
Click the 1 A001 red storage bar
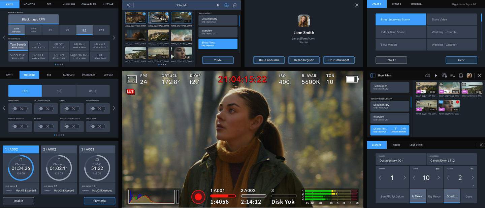click(223, 196)
